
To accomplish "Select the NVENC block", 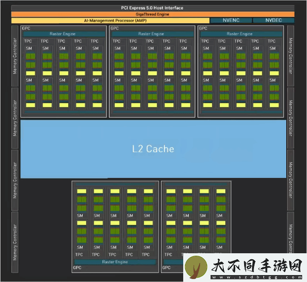I will coord(231,20).
